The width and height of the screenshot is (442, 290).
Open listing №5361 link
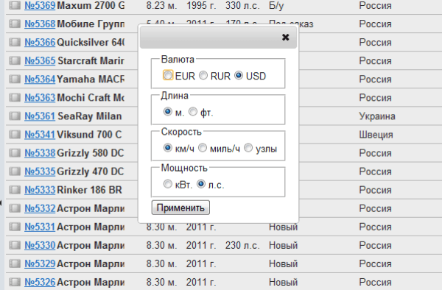coord(40,116)
